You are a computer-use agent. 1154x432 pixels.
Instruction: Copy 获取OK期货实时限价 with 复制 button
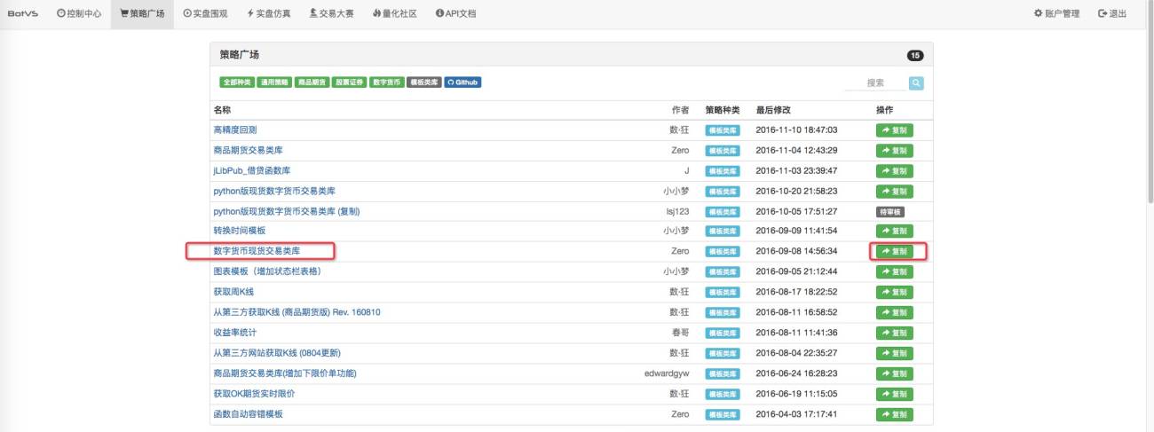(x=894, y=395)
